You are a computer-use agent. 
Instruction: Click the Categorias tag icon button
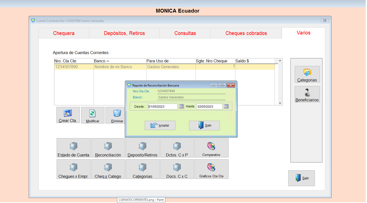[x=307, y=74]
